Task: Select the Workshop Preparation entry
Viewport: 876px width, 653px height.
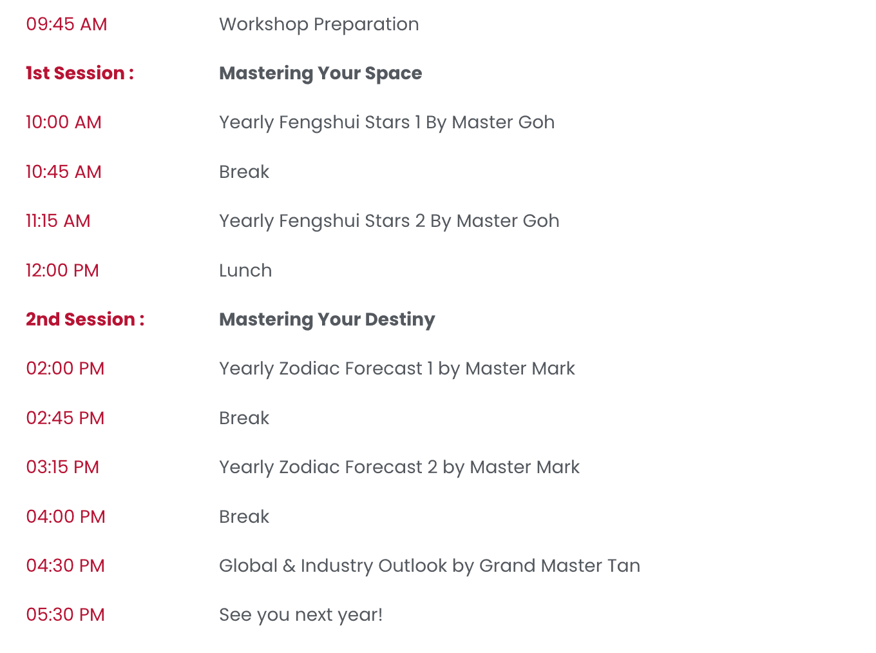Action: point(319,24)
